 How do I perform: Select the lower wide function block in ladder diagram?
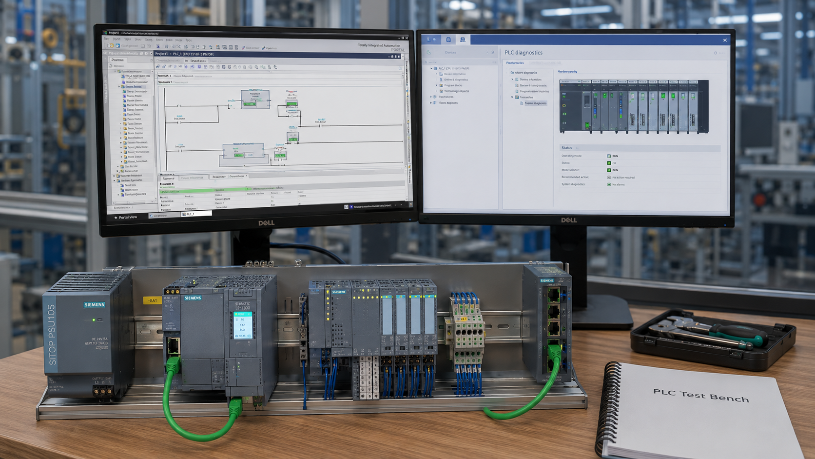pyautogui.click(x=243, y=151)
